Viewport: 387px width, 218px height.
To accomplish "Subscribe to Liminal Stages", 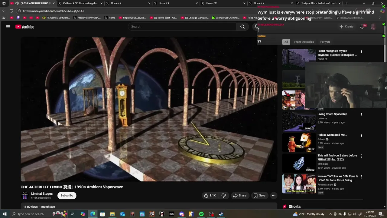I will click(x=67, y=196).
